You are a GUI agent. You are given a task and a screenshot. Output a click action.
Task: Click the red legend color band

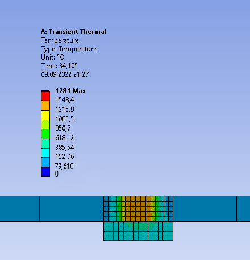pyautogui.click(x=45, y=96)
